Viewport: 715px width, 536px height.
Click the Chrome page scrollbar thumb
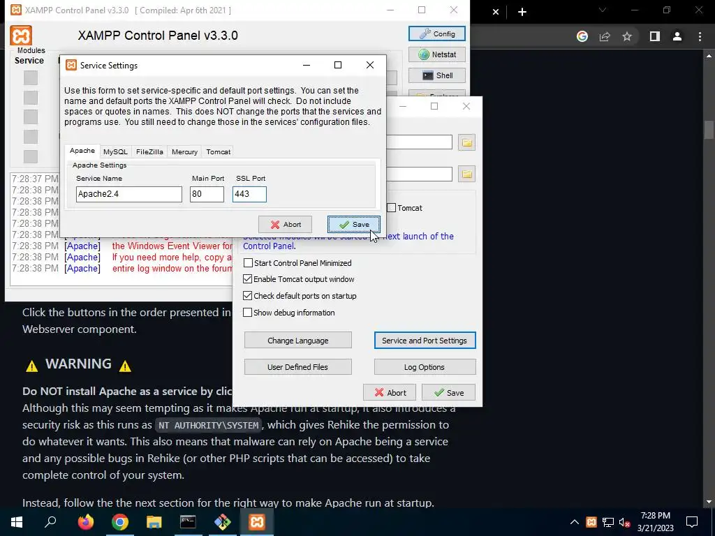click(709, 129)
